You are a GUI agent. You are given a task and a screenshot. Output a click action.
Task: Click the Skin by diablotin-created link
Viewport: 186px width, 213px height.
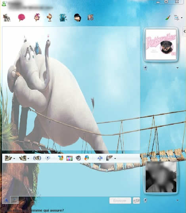(x=162, y=156)
